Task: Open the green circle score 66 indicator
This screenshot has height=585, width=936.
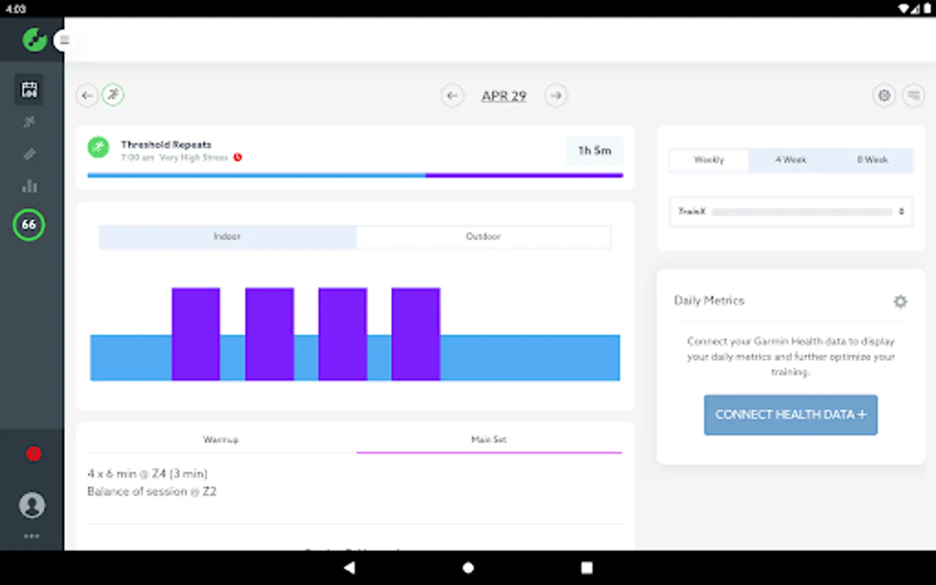Action: [x=29, y=225]
